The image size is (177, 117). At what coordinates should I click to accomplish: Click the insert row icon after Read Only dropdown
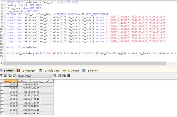pyautogui.click(x=55, y=76)
